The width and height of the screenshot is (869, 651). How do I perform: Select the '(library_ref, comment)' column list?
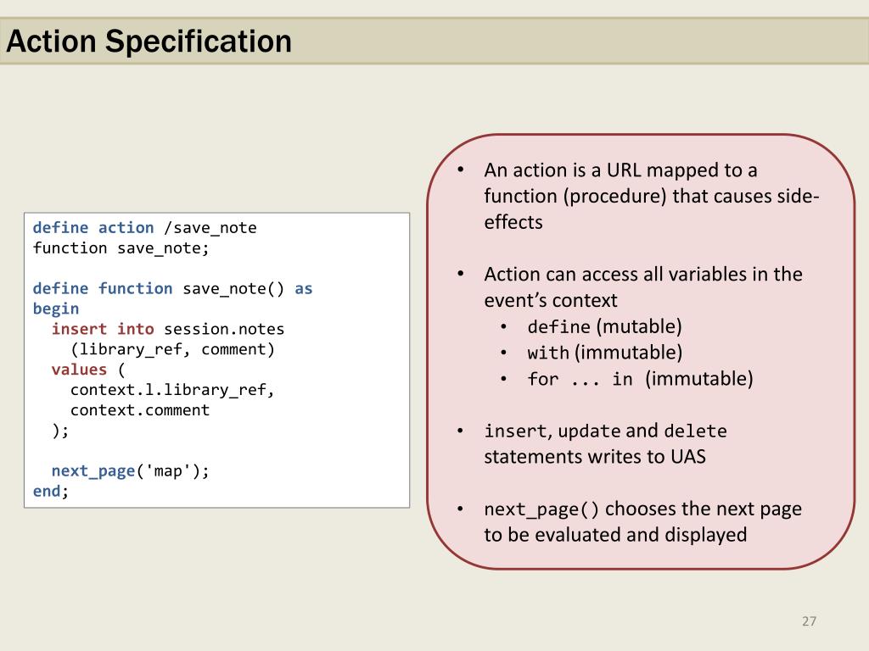click(x=172, y=349)
